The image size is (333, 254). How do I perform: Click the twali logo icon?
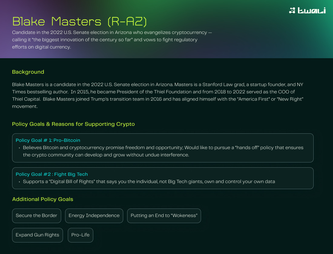pyautogui.click(x=292, y=10)
